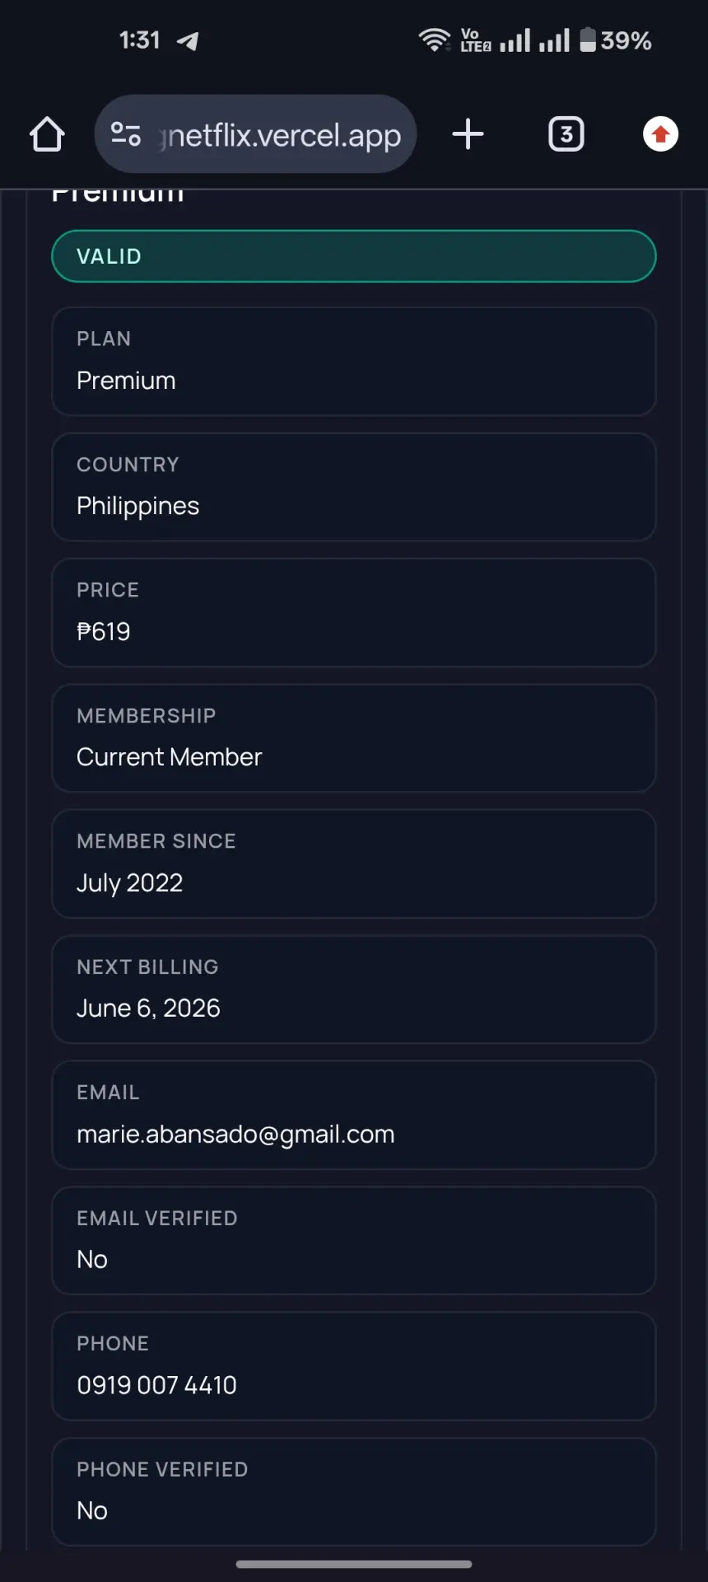This screenshot has width=708, height=1582.
Task: Tap the Plan Premium card
Action: pos(354,362)
